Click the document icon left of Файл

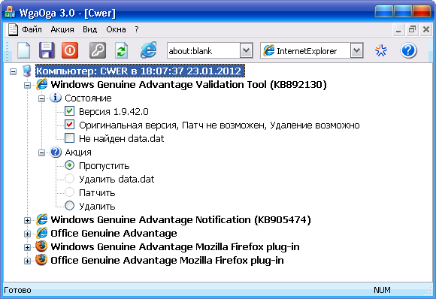(x=13, y=30)
